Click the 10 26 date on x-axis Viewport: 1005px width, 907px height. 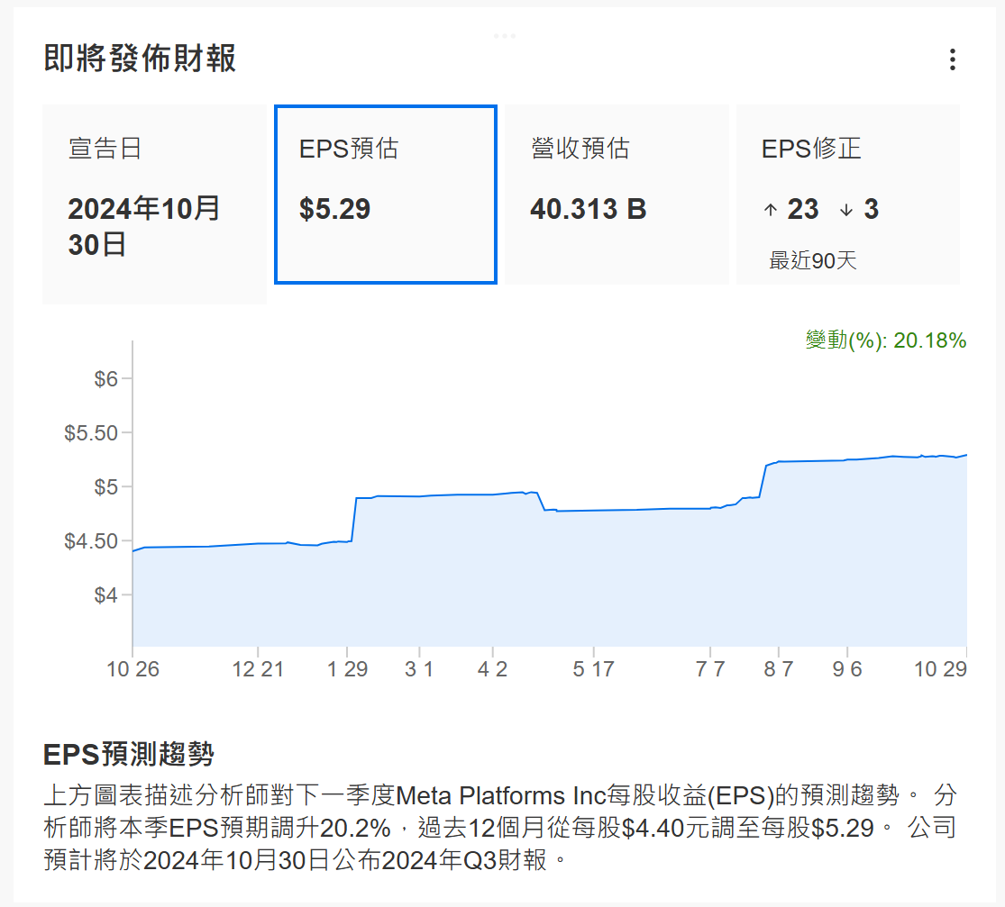[x=133, y=669]
